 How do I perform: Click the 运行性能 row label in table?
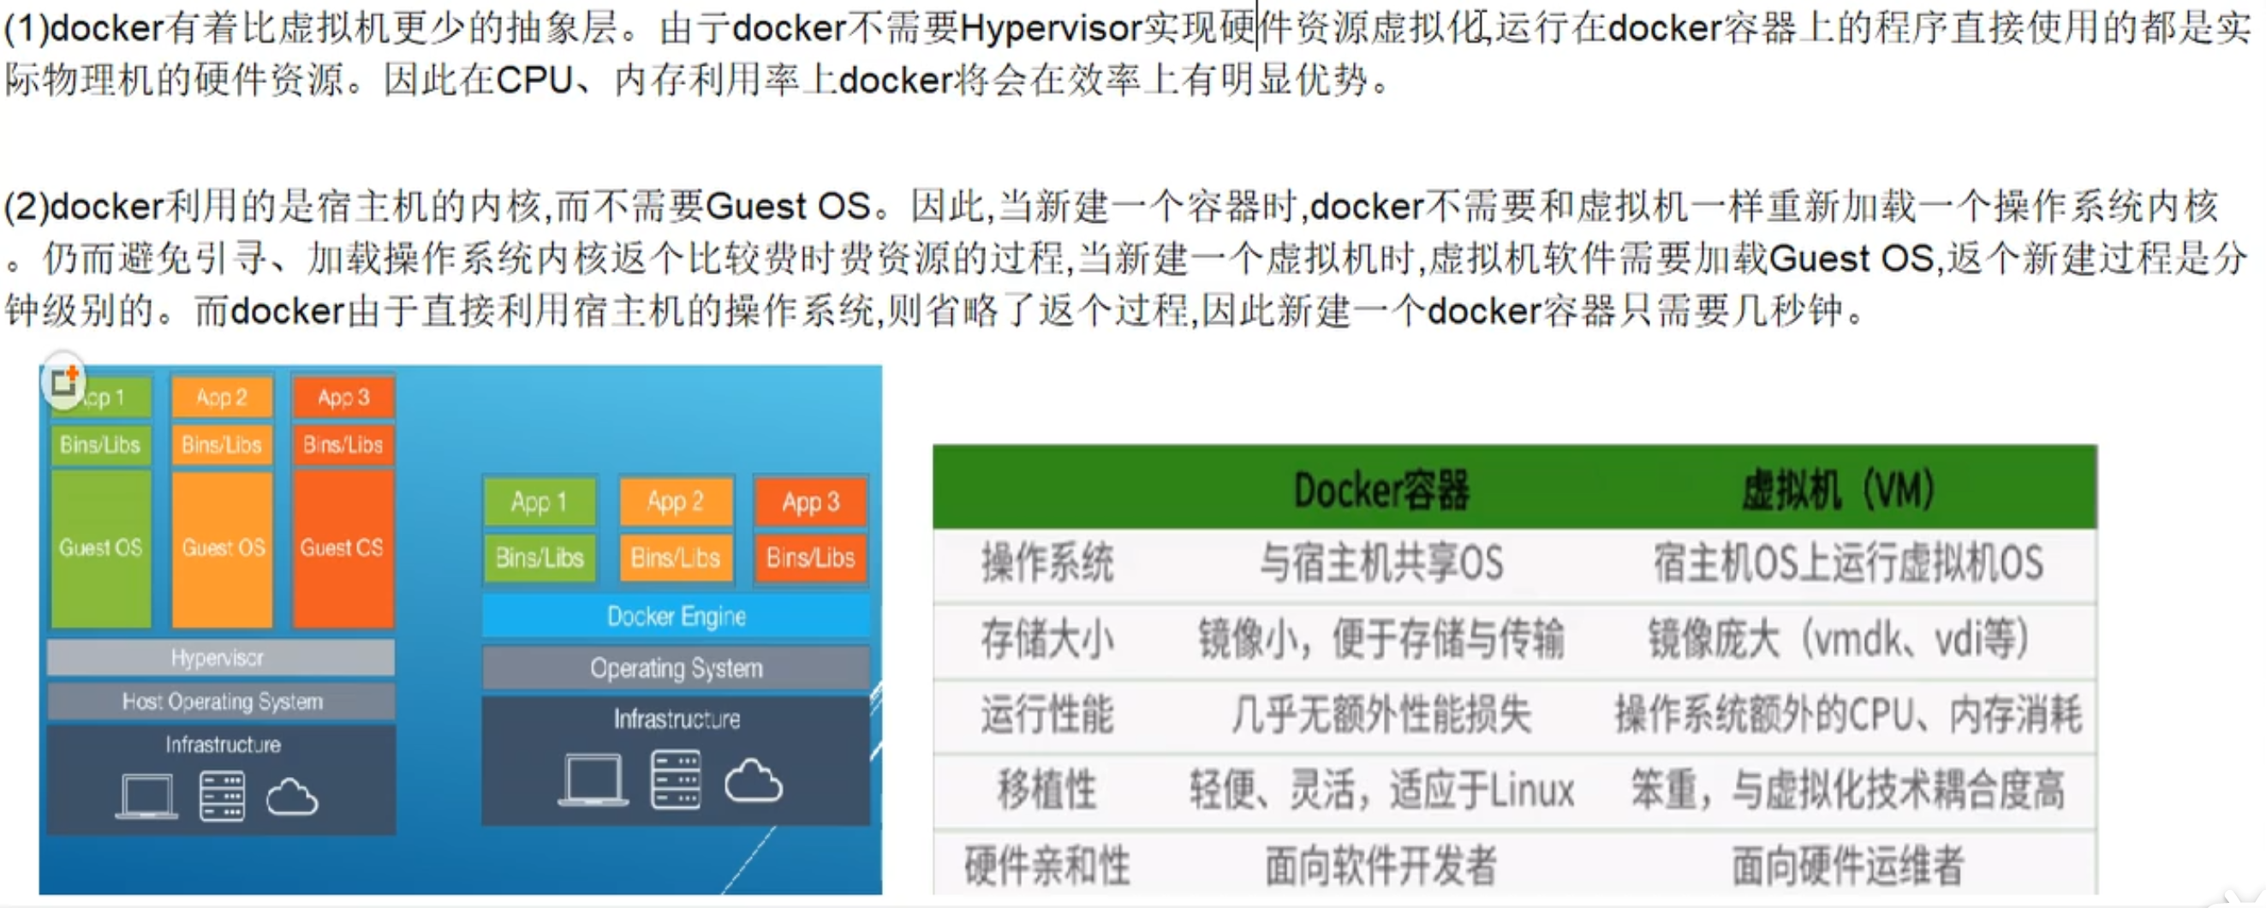1047,714
